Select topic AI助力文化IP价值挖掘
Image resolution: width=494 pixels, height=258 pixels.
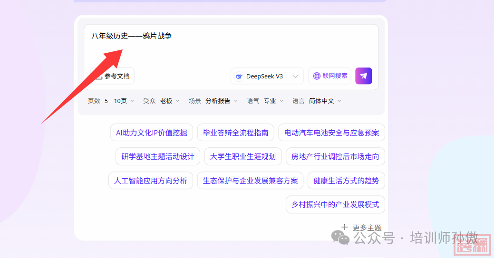[152, 133]
